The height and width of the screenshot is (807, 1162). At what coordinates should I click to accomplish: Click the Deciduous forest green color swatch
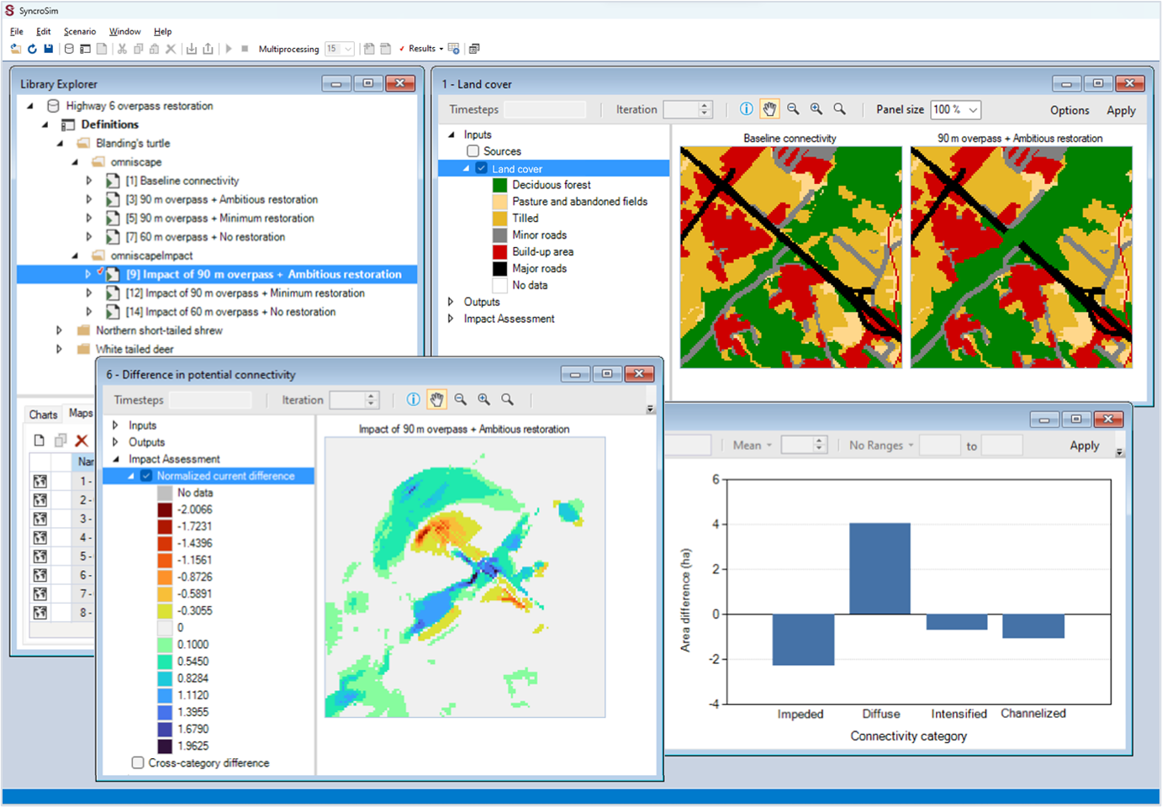click(x=499, y=185)
